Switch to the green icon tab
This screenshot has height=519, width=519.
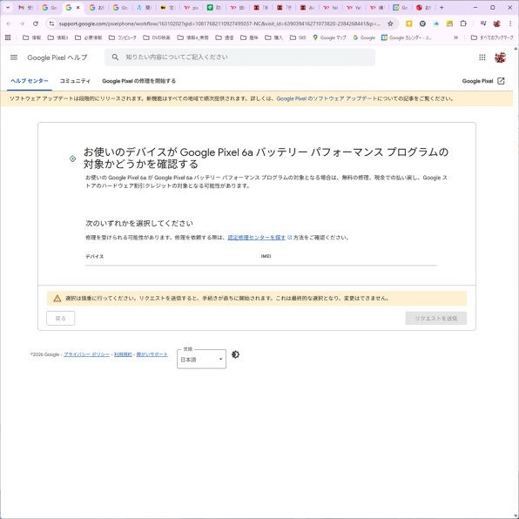coord(214,7)
